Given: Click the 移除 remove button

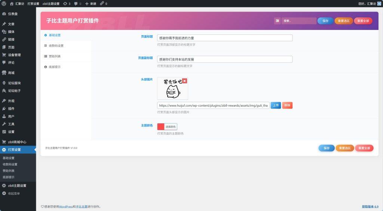Looking at the screenshot, I should (x=287, y=105).
